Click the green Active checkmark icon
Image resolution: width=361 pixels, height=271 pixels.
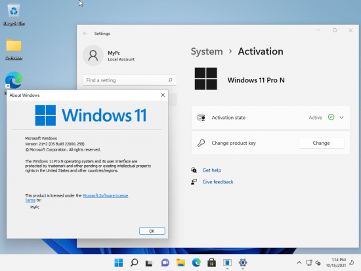pos(331,117)
